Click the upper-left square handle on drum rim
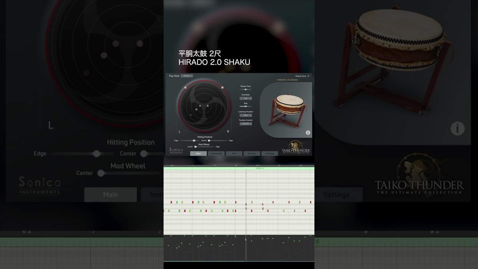 tap(185, 88)
